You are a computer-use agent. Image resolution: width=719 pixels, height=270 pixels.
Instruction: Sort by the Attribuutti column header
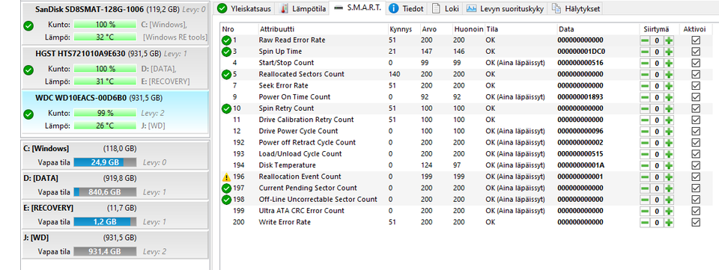pyautogui.click(x=323, y=29)
